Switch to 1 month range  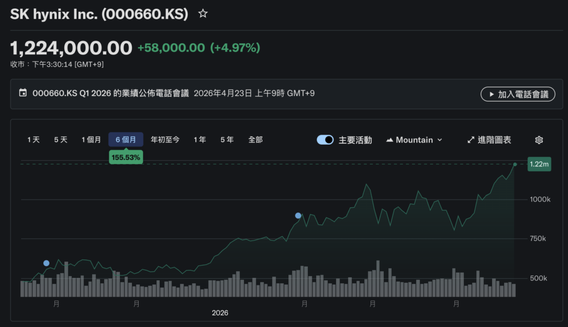pyautogui.click(x=91, y=140)
